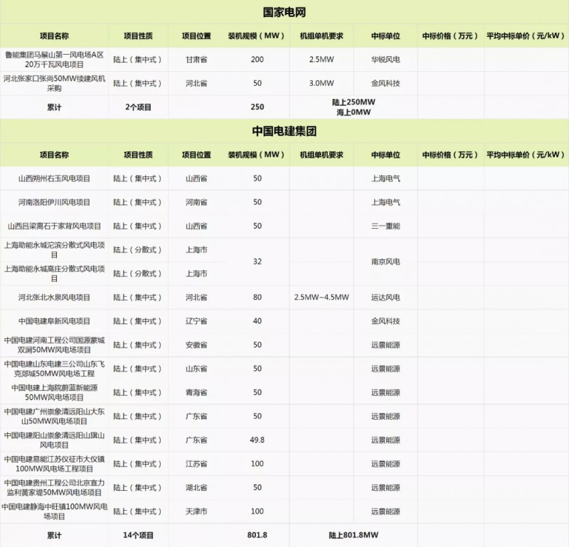Select the 250 total capacity value
This screenshot has height=547, width=569.
click(x=257, y=107)
